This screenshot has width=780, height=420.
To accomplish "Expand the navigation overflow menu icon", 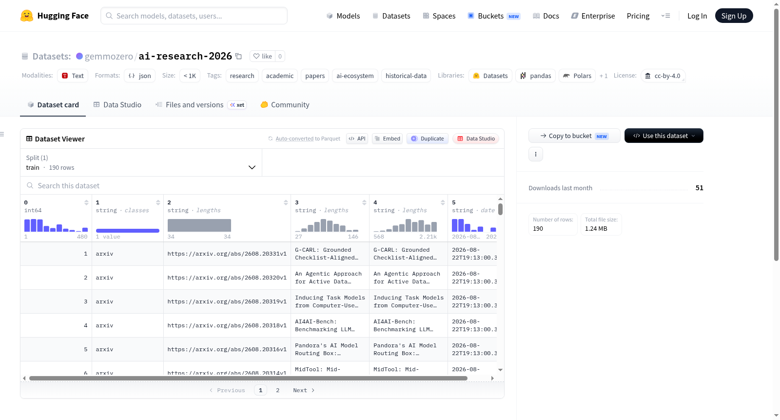I will click(x=665, y=16).
